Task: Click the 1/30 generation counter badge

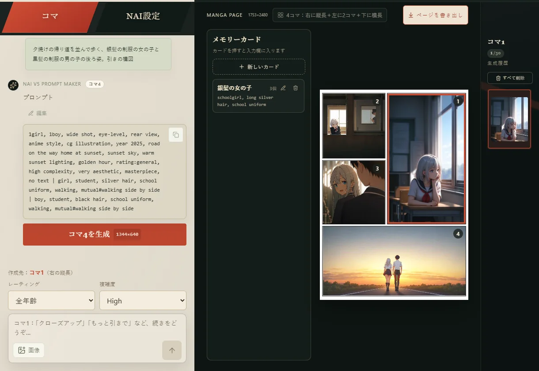Action: pyautogui.click(x=496, y=53)
